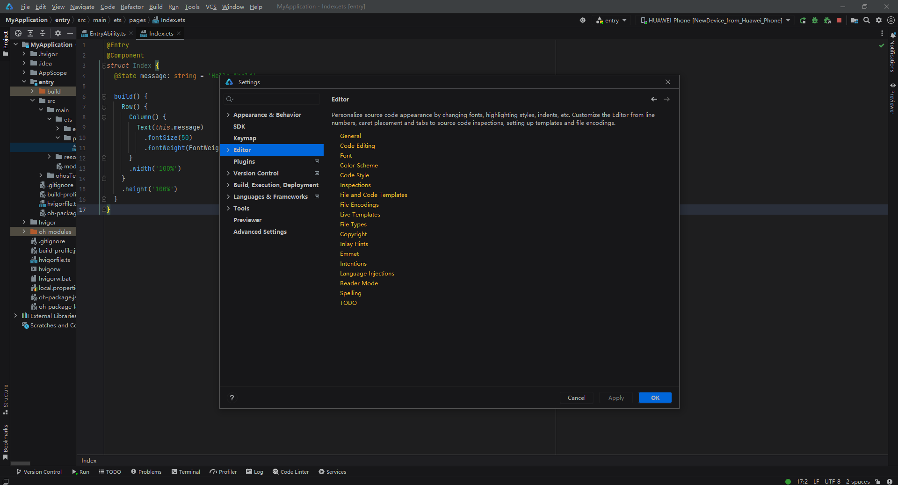Image resolution: width=898 pixels, height=485 pixels.
Task: Expand the .hvigor folder in project tree
Action: (24, 54)
